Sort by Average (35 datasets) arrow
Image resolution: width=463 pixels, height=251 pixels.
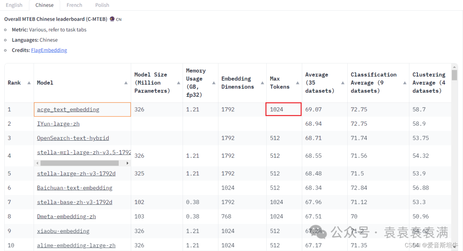343,83
